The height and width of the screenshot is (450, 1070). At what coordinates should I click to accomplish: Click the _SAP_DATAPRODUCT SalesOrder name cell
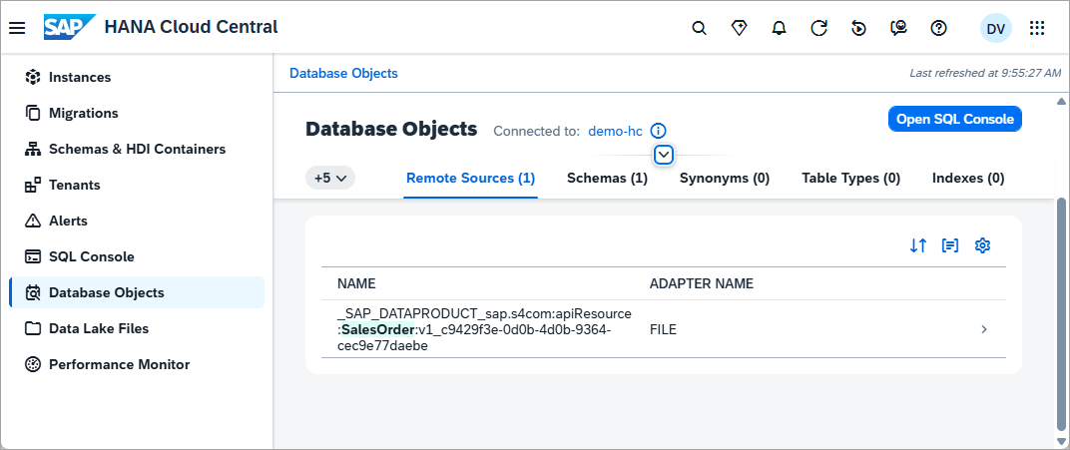pos(484,329)
